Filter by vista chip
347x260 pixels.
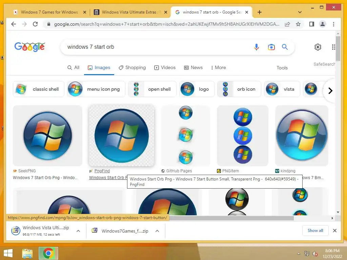pos(282,89)
